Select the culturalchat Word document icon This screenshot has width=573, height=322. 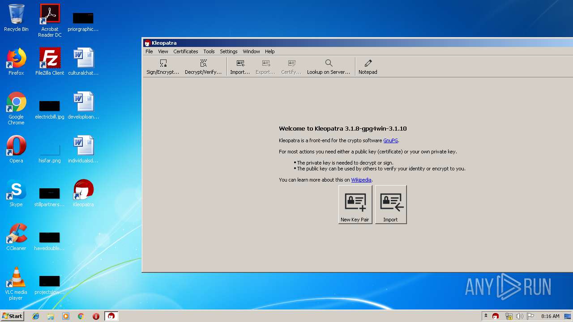pos(83,62)
